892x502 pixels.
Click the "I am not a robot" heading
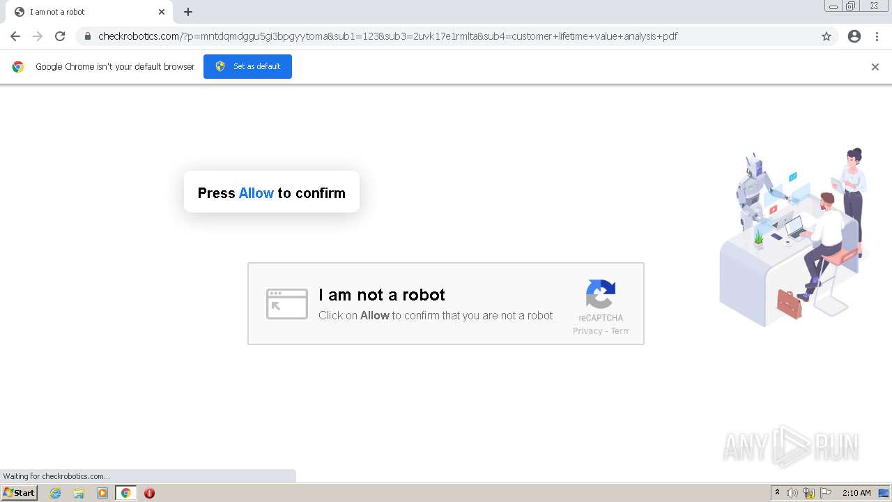pos(382,294)
